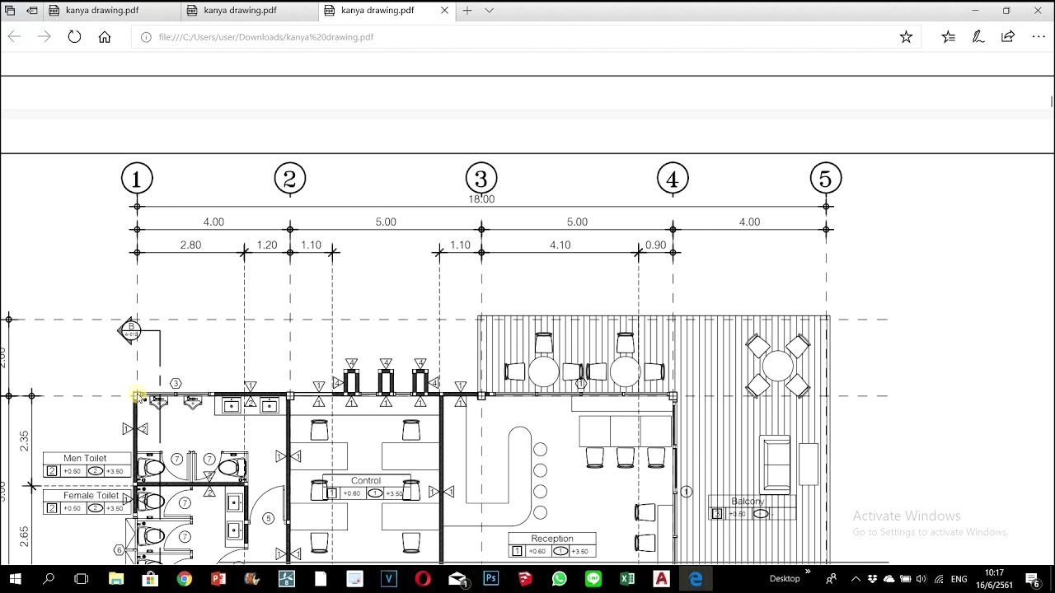Open LINE app from taskbar
1055x593 pixels.
593,579
